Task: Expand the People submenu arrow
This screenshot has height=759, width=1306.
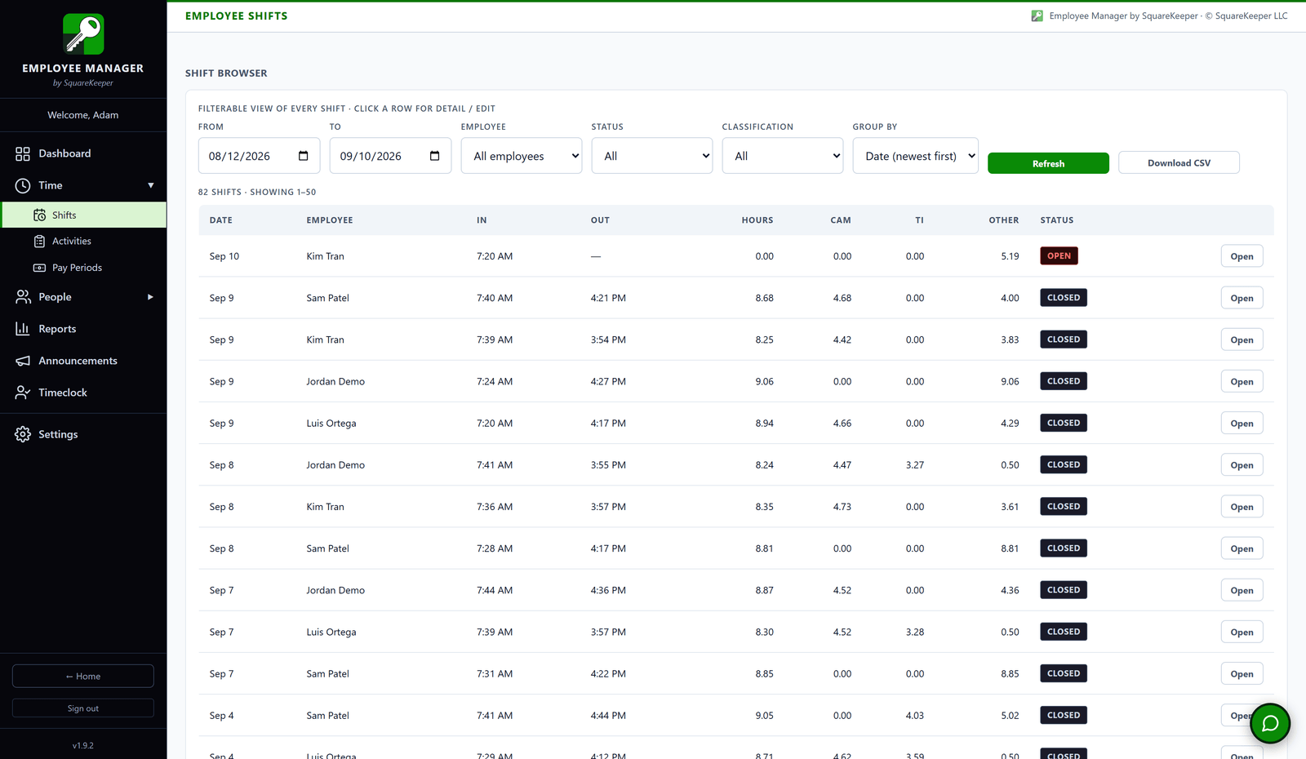Action: pyautogui.click(x=150, y=297)
